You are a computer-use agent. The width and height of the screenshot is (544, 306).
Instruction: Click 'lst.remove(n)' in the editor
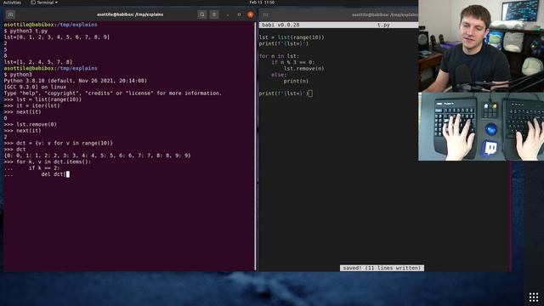point(304,69)
